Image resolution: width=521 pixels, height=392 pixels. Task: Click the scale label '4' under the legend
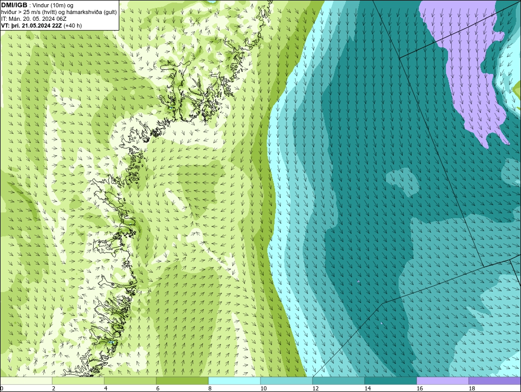[x=106, y=388]
